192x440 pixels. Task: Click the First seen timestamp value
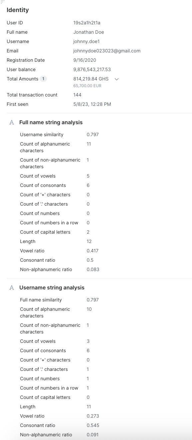pos(92,104)
